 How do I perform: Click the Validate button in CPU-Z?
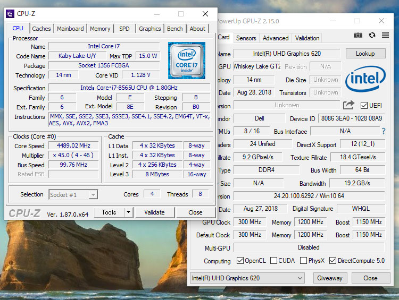(154, 212)
